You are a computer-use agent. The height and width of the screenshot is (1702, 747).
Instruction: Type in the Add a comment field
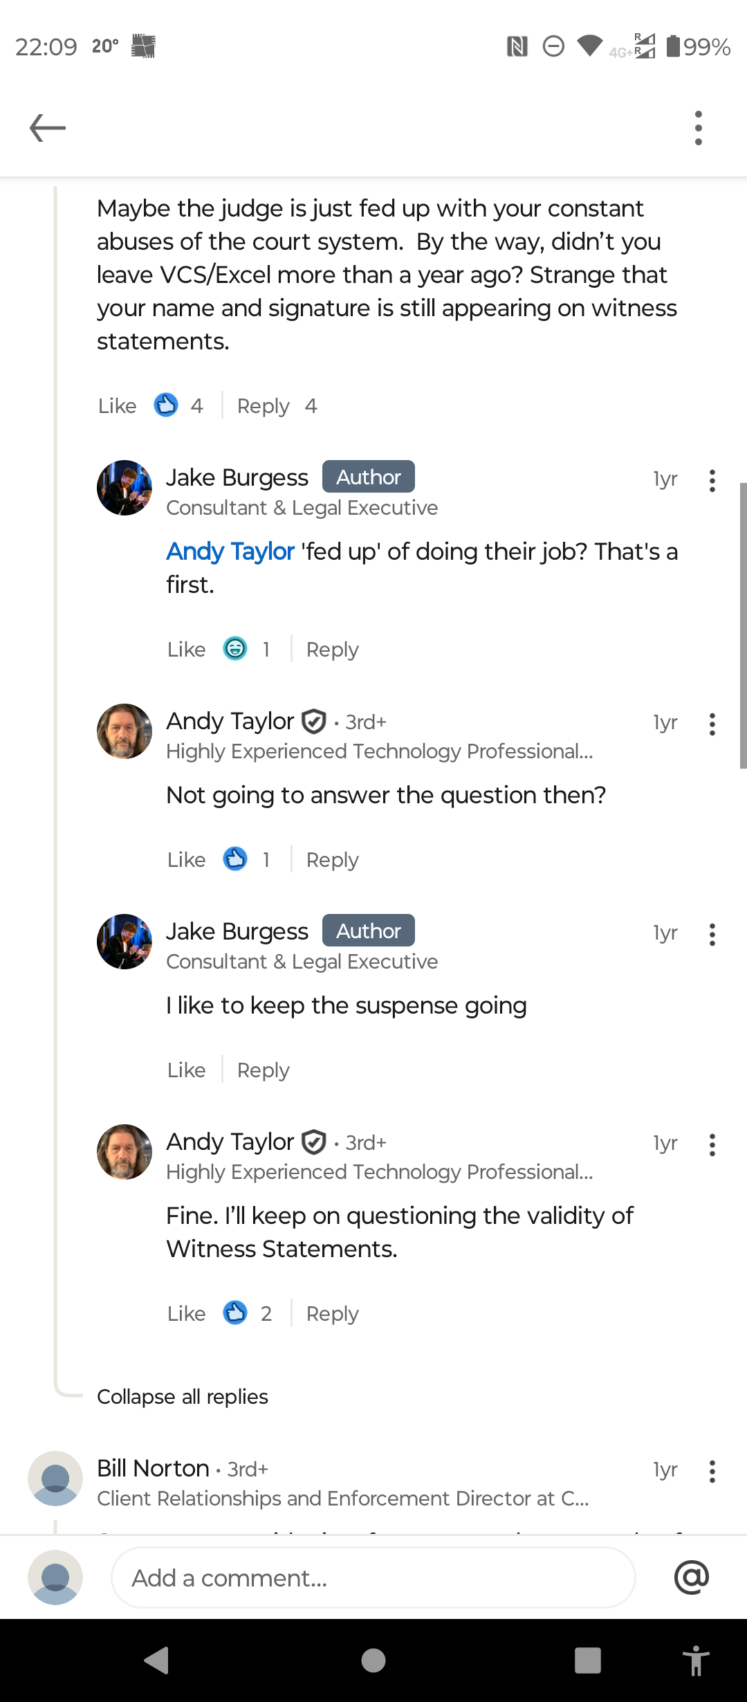[373, 1578]
